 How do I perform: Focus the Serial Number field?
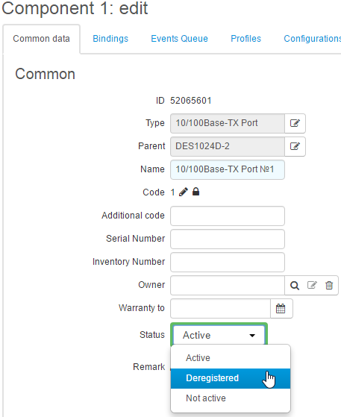(228, 239)
